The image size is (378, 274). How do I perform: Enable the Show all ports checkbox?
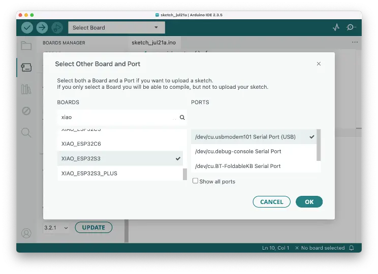tap(196, 181)
